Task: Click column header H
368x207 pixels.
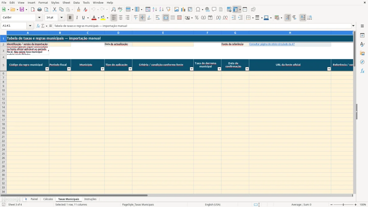Action: coord(290,33)
